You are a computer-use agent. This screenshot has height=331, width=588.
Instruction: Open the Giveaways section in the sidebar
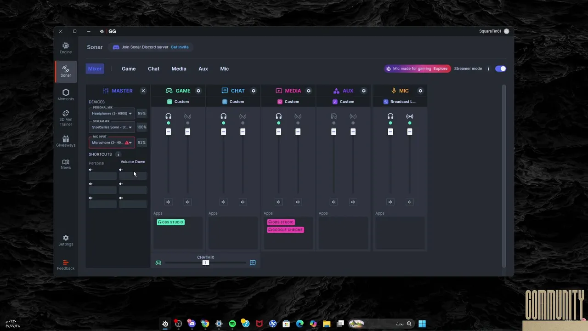[x=66, y=142]
